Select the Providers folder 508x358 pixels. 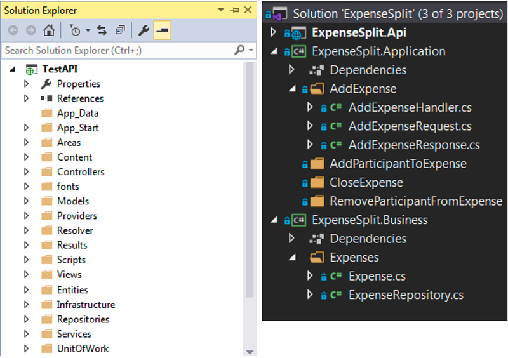[77, 216]
